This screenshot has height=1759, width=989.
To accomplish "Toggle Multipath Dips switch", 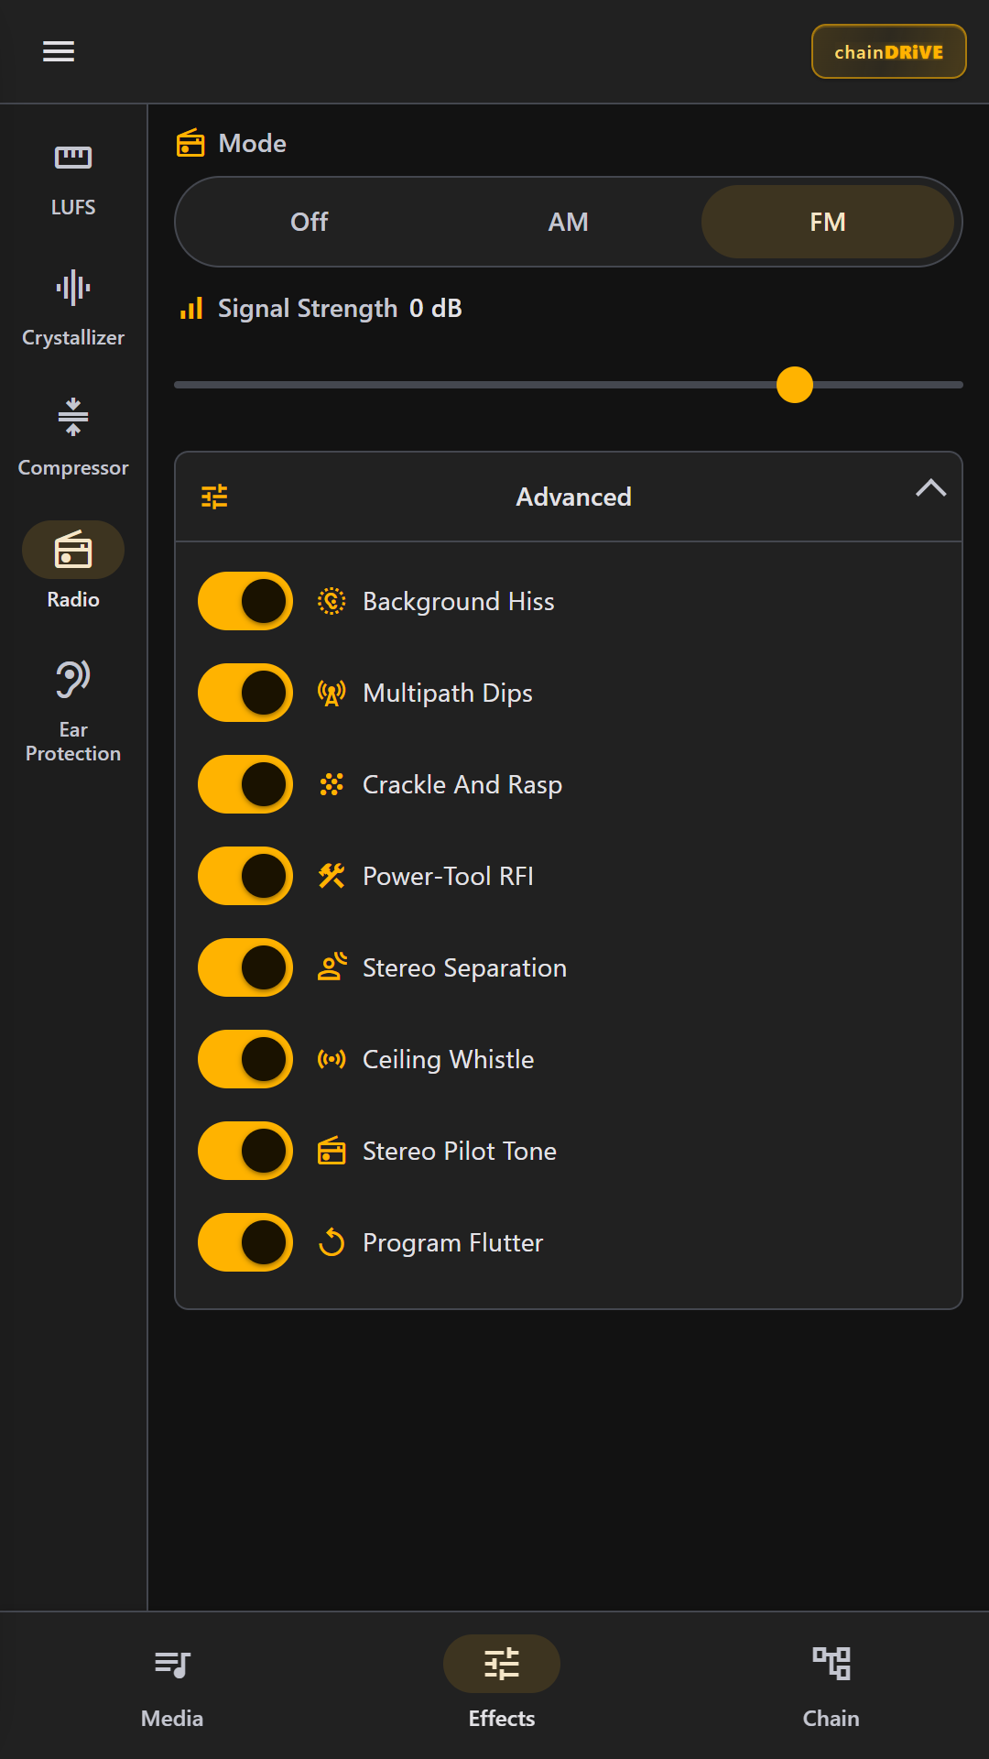I will point(245,693).
